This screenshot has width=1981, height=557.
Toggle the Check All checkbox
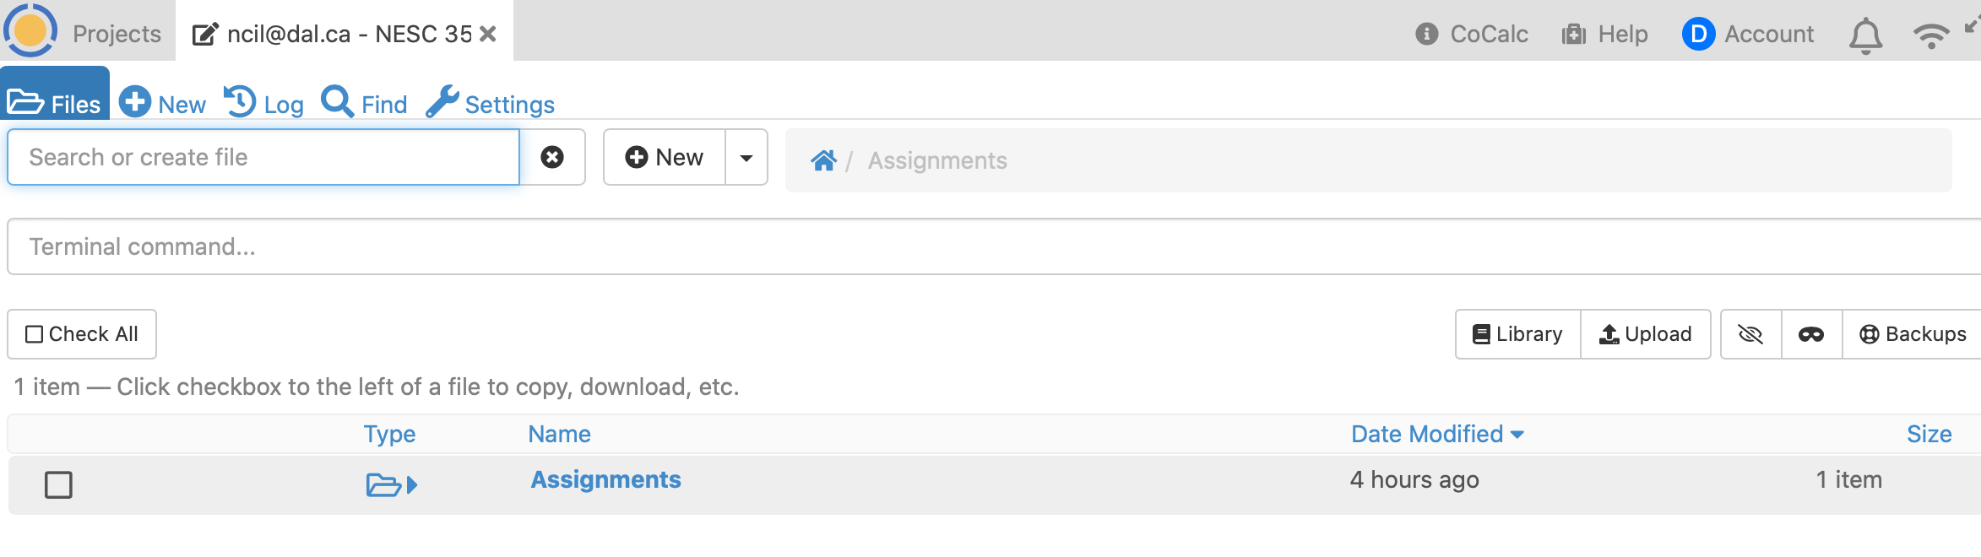click(x=35, y=335)
